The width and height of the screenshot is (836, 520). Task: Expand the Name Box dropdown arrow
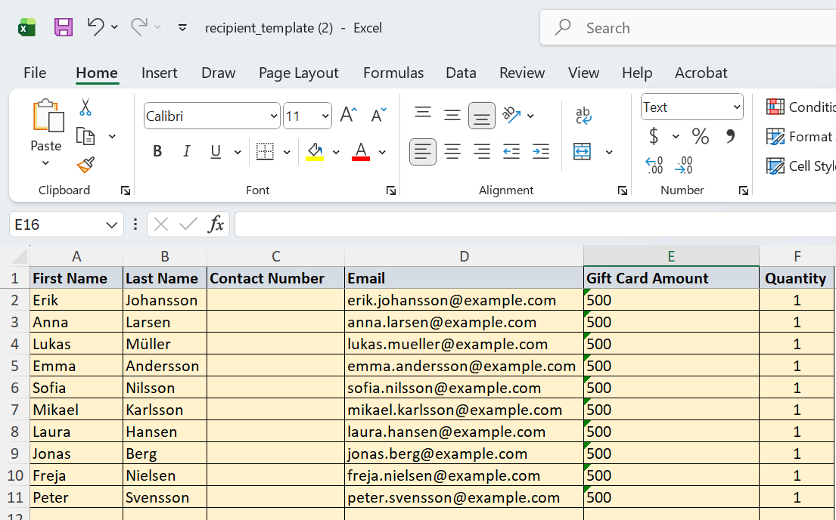111,224
